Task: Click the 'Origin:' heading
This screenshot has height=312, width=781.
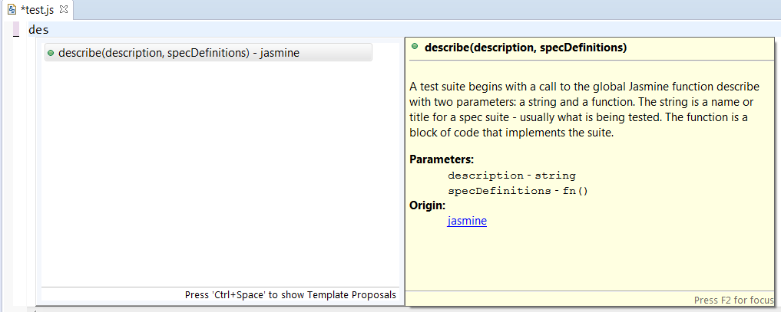Action: (427, 205)
